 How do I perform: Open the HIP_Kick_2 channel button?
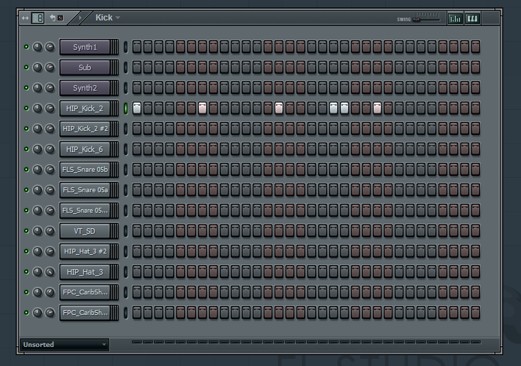[85, 108]
